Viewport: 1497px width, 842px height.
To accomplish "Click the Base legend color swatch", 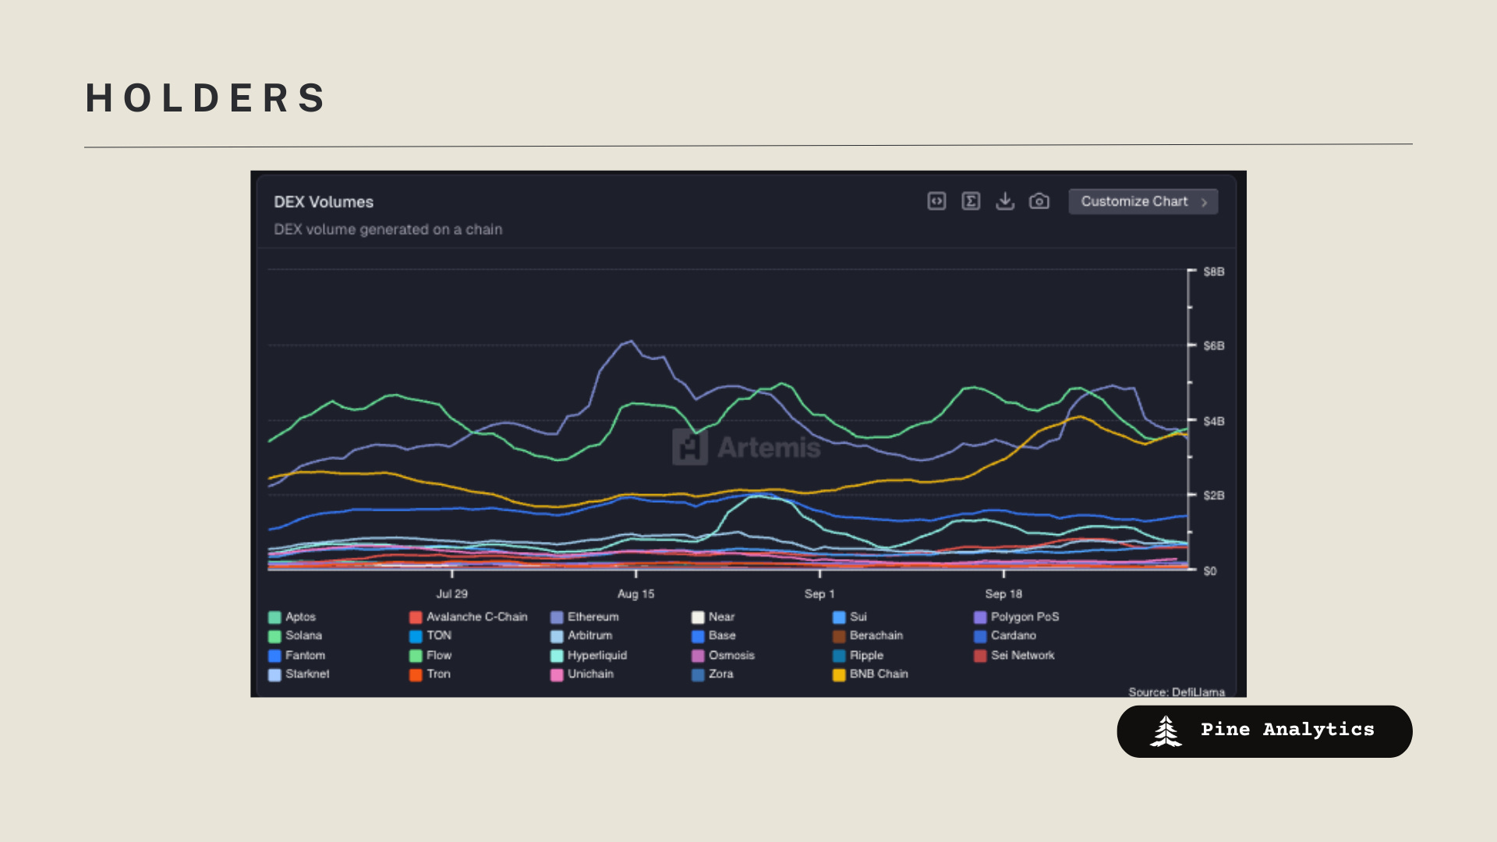I will point(698,636).
